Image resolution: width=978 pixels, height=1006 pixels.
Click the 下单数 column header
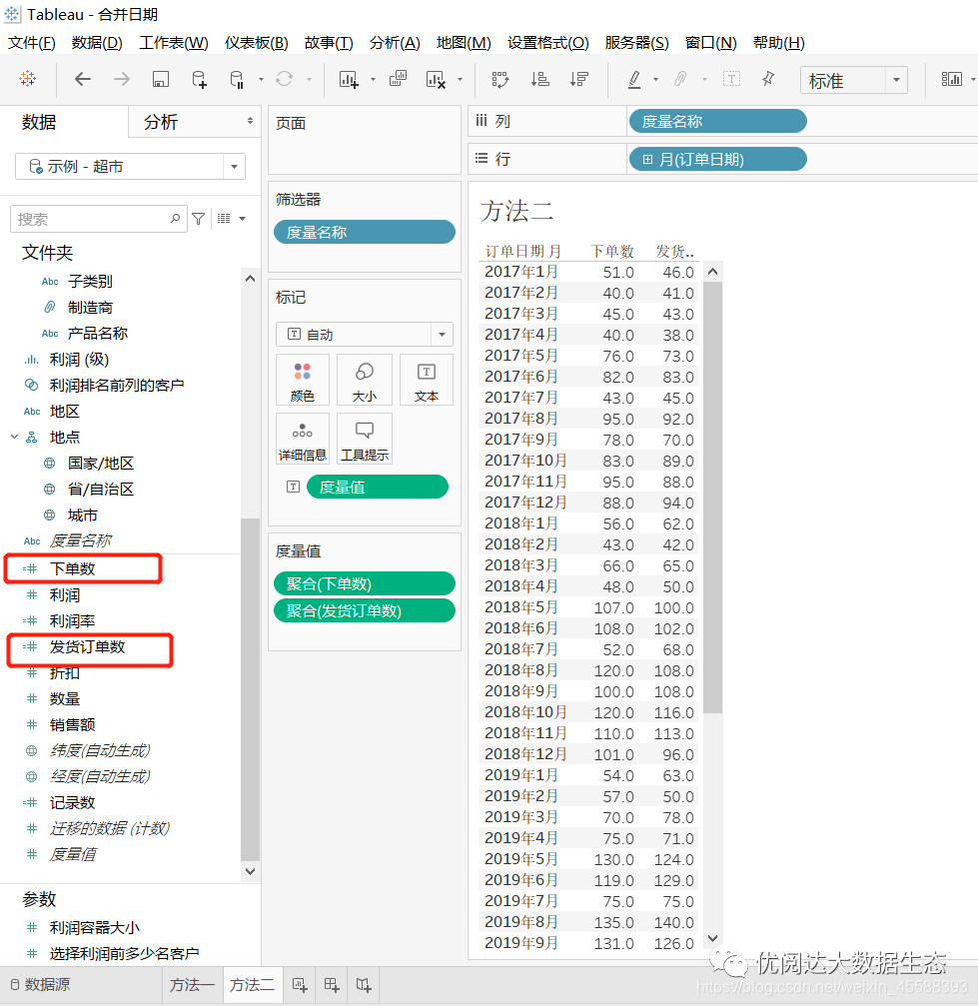coord(611,251)
